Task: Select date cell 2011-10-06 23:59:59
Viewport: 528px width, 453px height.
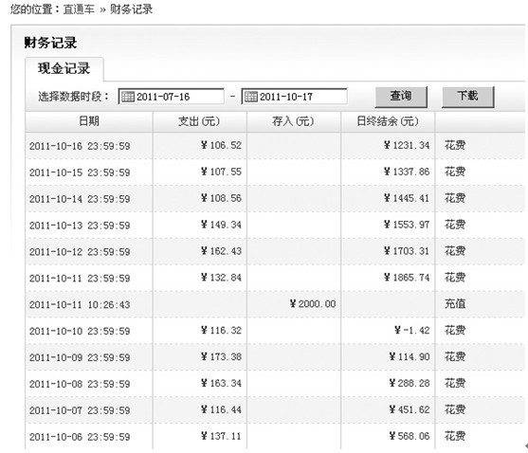Action: click(x=80, y=437)
